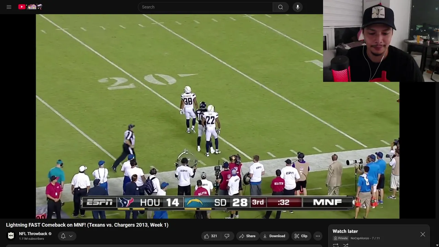Run search with magnifier button
439x247 pixels.
point(281,7)
